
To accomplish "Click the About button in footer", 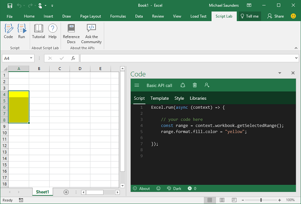I will tap(141, 189).
